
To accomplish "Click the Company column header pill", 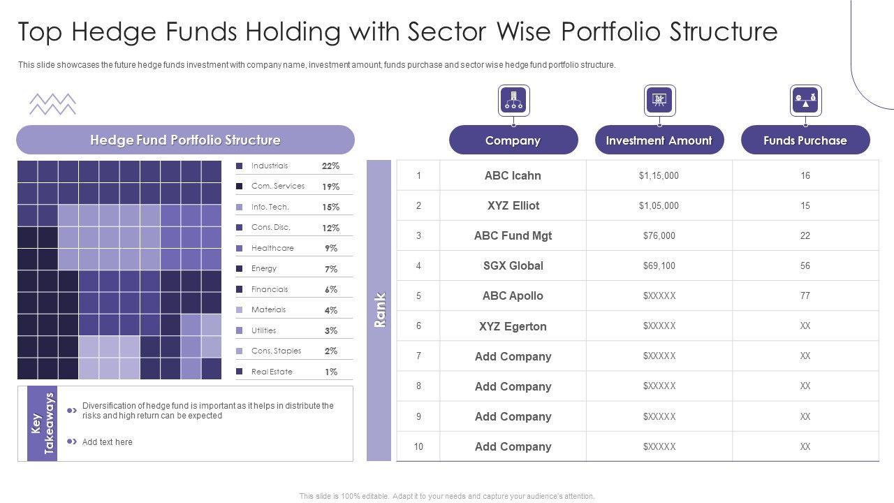I will click(513, 140).
